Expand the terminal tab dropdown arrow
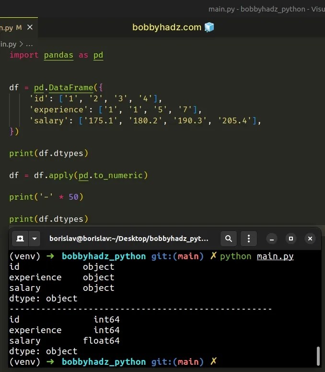325x372 pixels. pos(35,239)
